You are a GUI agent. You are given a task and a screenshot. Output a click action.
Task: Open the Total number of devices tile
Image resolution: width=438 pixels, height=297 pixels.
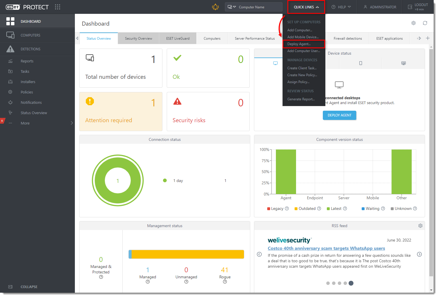click(121, 68)
